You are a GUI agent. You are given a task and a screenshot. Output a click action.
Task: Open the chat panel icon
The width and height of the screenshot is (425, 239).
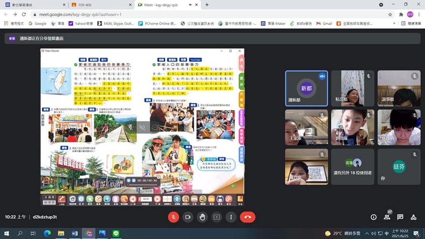400,217
